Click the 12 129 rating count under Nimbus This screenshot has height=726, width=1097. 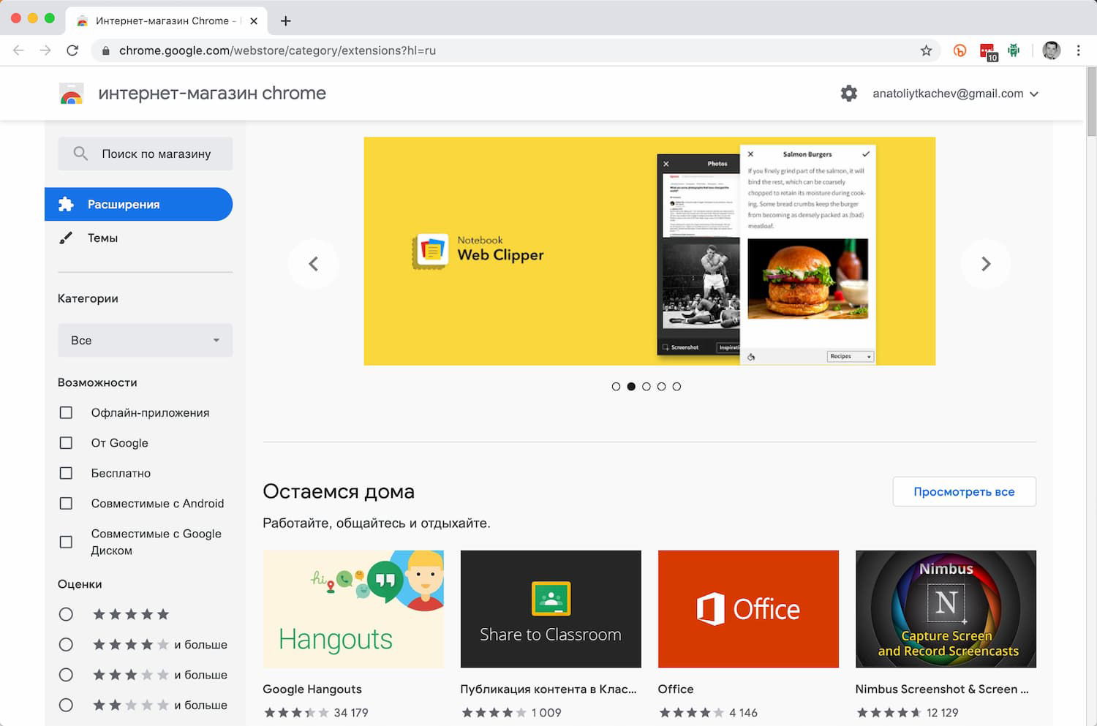pyautogui.click(x=942, y=712)
